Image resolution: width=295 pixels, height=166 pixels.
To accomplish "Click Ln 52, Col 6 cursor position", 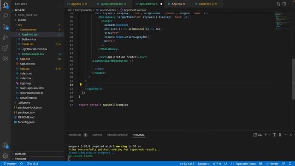I will tap(187, 164).
